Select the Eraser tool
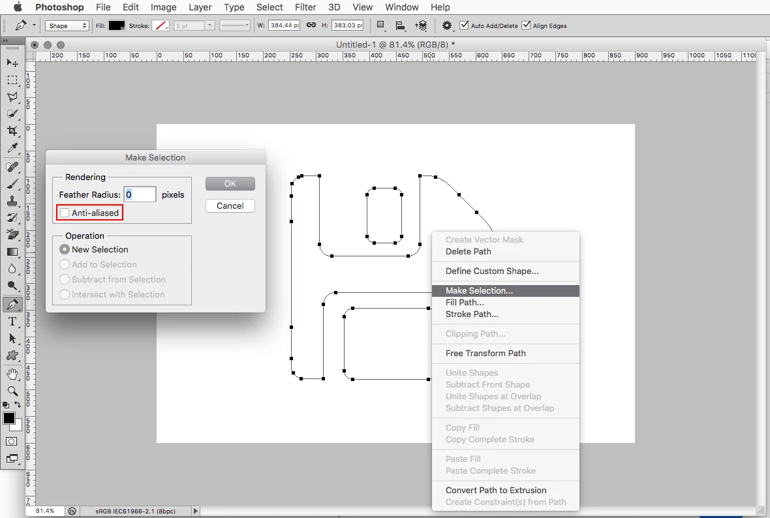This screenshot has width=770, height=518. 12,235
